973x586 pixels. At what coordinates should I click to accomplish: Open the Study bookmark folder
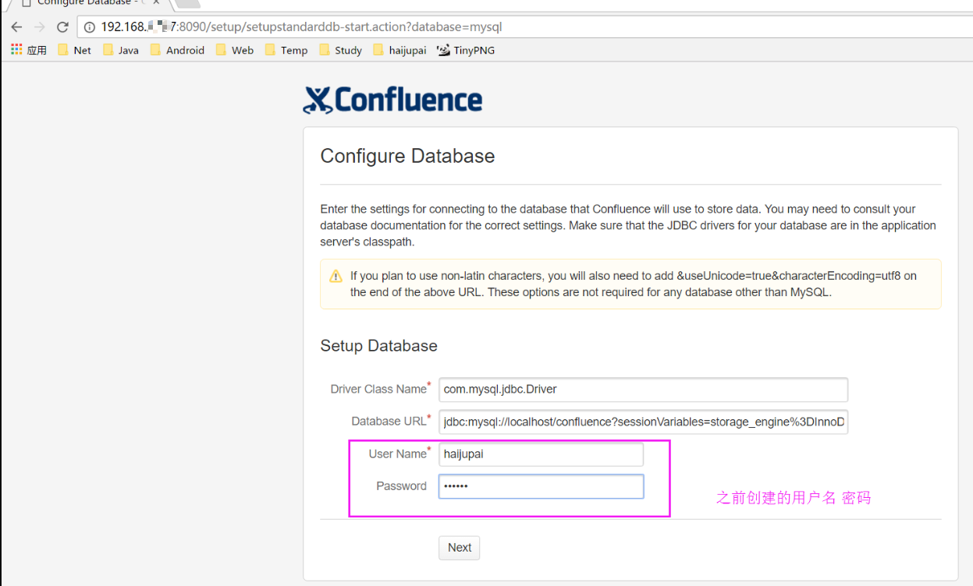pos(340,50)
